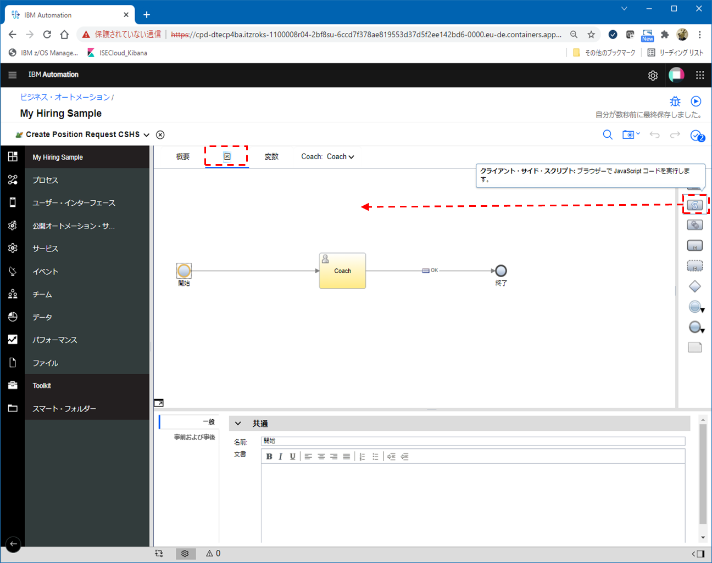Click the 名前 input field
This screenshot has width=712, height=563.
point(473,441)
